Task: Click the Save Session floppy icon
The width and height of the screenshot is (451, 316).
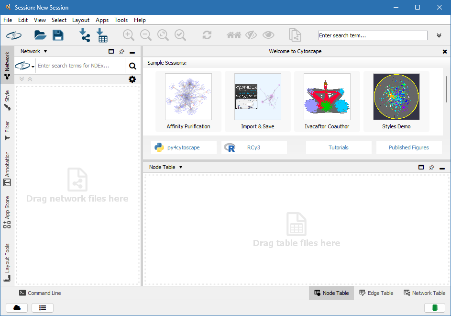Action: (x=58, y=35)
